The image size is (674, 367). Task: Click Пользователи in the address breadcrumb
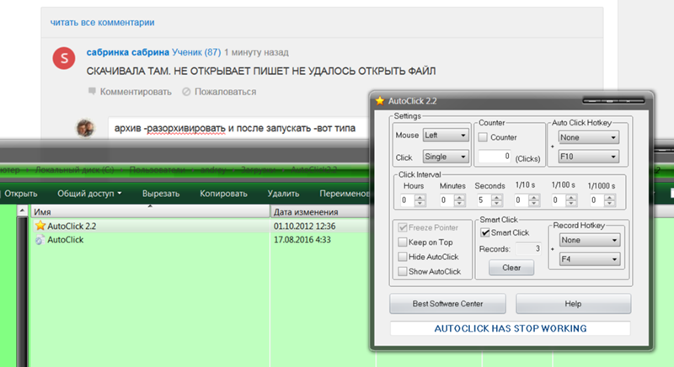(x=158, y=170)
